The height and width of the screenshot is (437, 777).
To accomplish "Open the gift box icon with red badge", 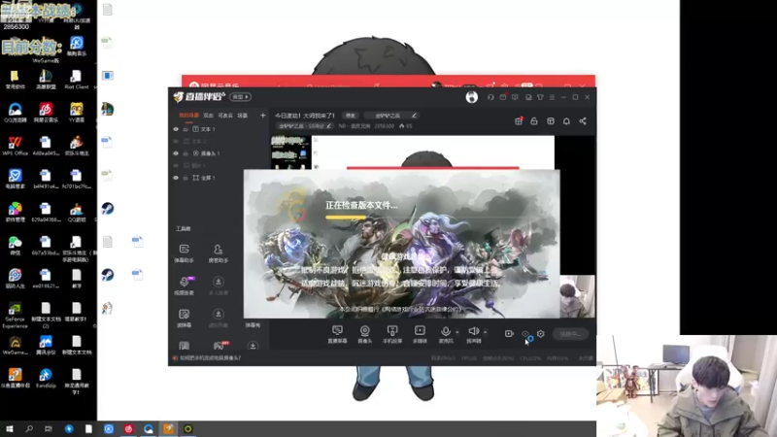I will point(519,120).
